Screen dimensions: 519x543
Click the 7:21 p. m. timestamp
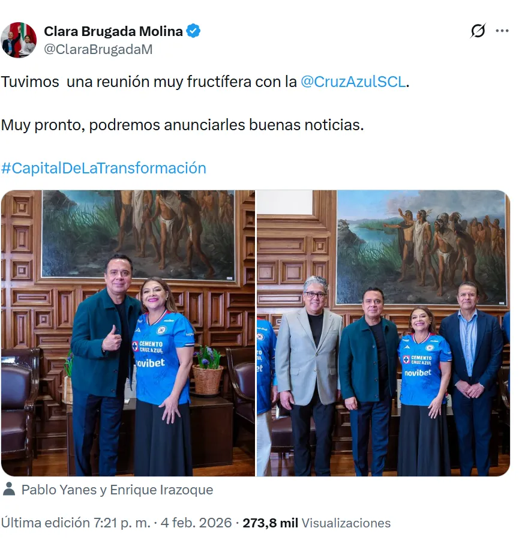122,523
